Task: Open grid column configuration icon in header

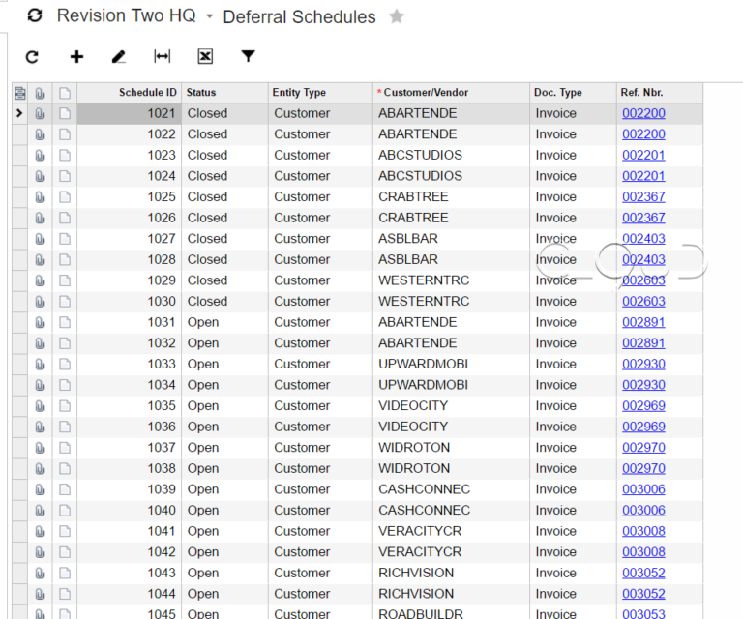Action: (20, 93)
